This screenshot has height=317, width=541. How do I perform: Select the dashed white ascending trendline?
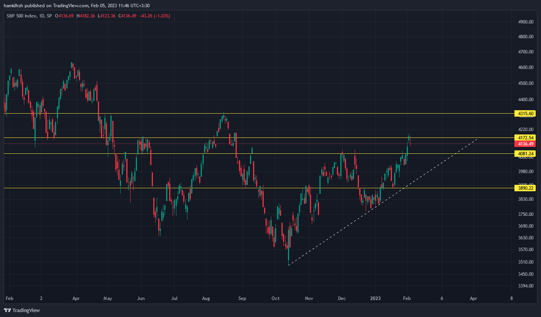pos(382,202)
